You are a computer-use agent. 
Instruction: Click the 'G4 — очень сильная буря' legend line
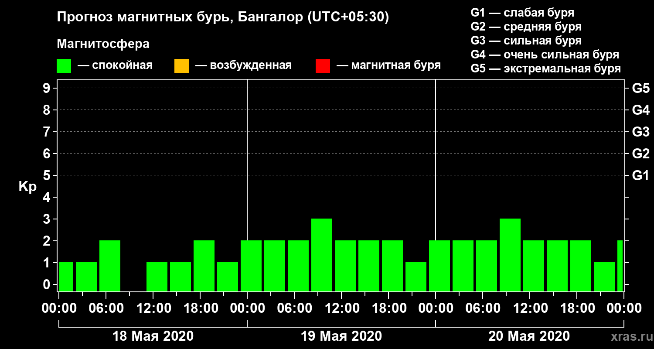point(545,55)
